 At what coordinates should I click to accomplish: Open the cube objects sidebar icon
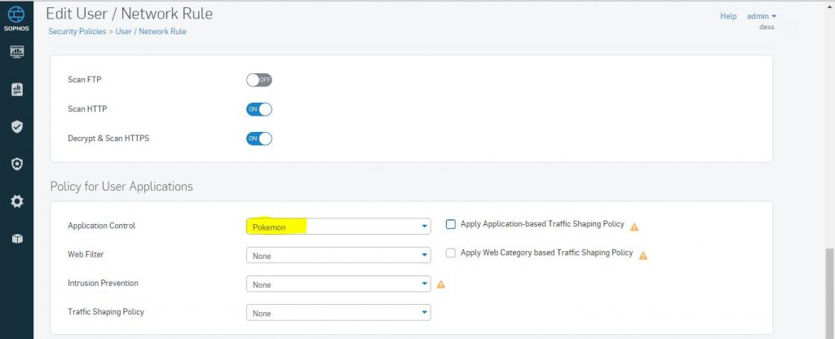17,239
